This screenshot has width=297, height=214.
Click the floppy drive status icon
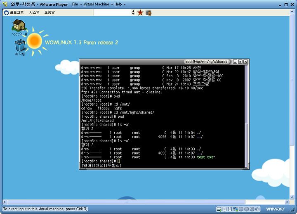click(x=230, y=209)
